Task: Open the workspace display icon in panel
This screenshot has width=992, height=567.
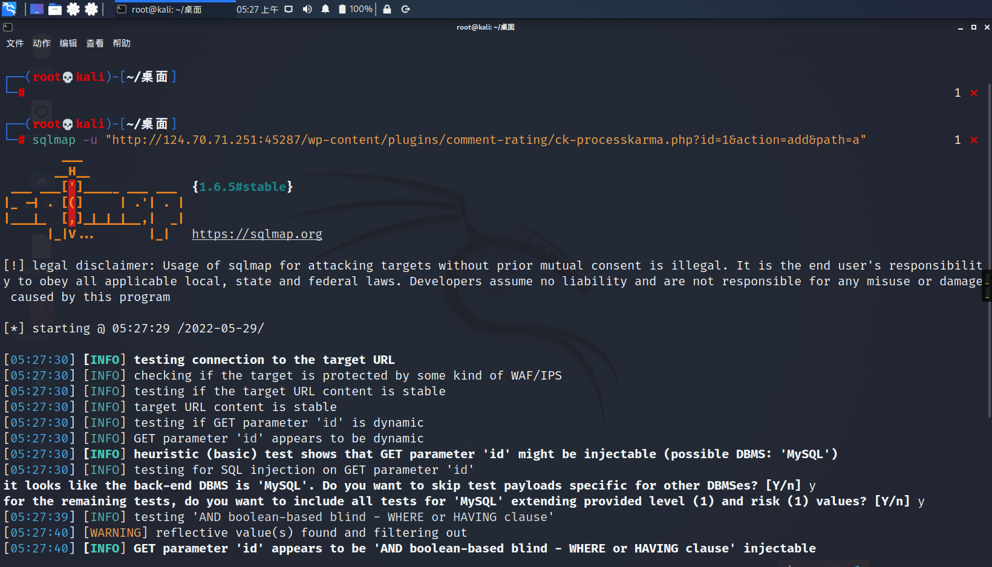Action: [x=288, y=9]
